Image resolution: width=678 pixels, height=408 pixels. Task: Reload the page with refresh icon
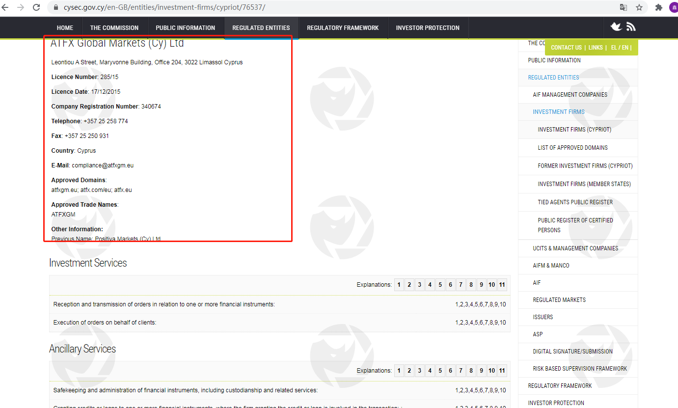click(36, 7)
